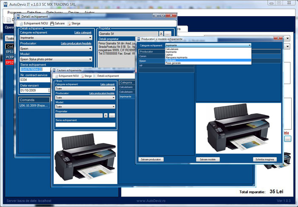Image resolution: width=298 pixels, height=207 pixels.
Task: Click empty Serie echipament field in Cautare echipamente
Action: pyautogui.click(x=85, y=125)
